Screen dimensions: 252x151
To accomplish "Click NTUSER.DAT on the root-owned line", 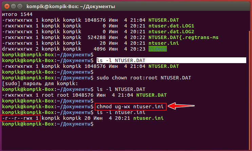I will 152,95.
